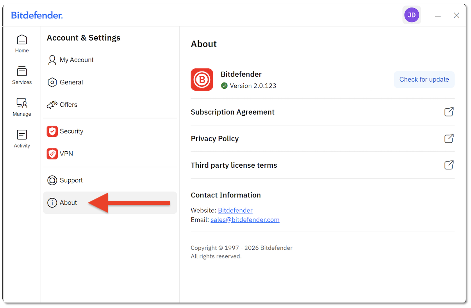Open General settings menu label

pyautogui.click(x=71, y=82)
